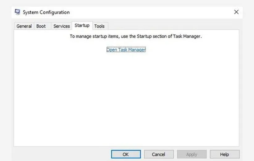Screen dimensions: 254x161
Task: Select the Startup tab
Action: pyautogui.click(x=82, y=26)
